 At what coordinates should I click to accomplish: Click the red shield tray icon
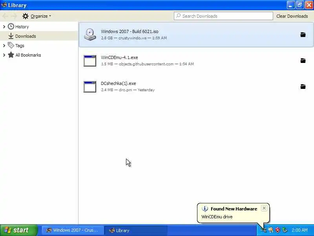(x=277, y=230)
